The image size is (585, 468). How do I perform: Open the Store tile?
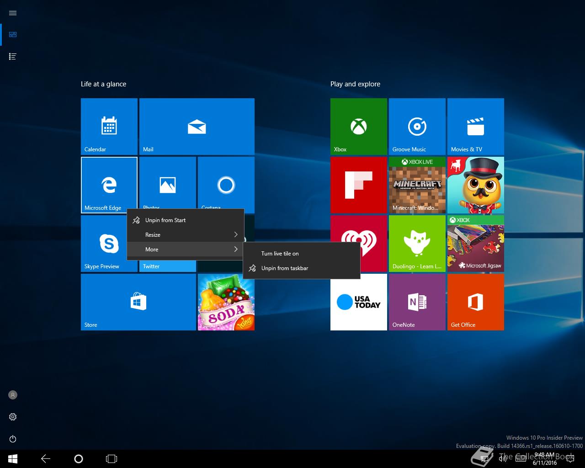point(138,302)
